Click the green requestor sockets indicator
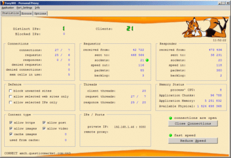 tap(147, 60)
